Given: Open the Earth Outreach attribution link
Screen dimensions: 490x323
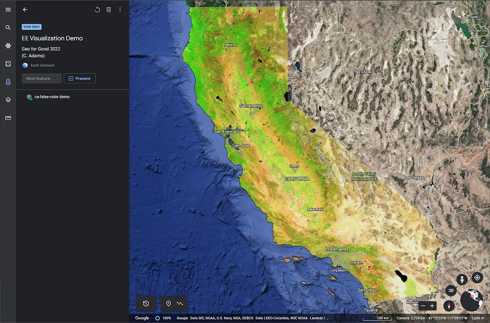Looking at the screenshot, I should (42, 65).
